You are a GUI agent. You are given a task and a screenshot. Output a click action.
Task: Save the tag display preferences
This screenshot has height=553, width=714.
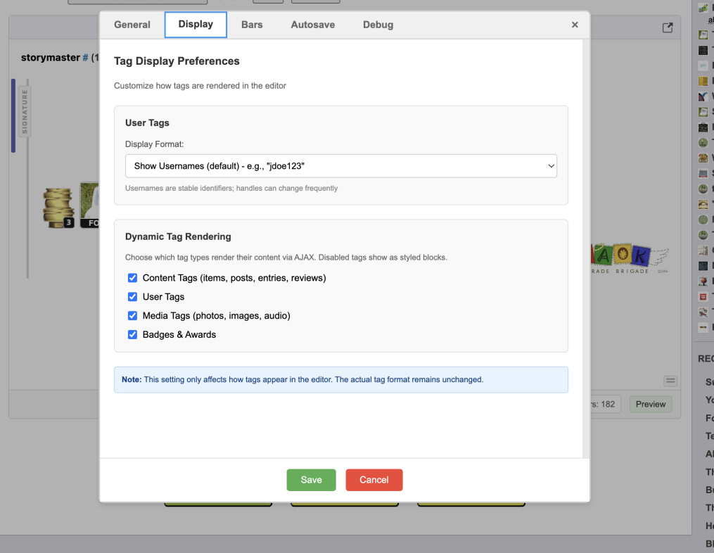[311, 480]
